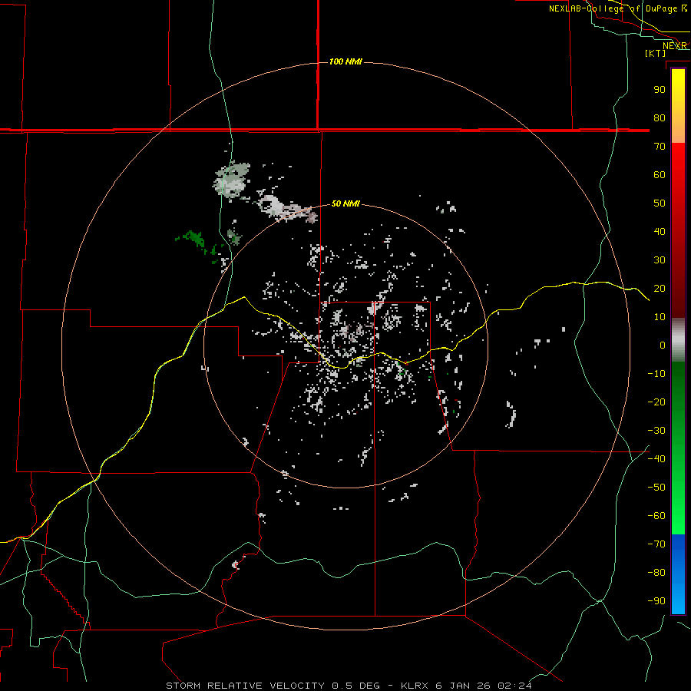The width and height of the screenshot is (691, 691).
Task: Click the 100 NMI range ring label
Action: pyautogui.click(x=345, y=61)
